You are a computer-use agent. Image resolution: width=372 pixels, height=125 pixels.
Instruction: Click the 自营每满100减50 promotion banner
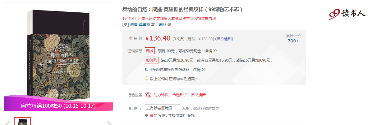[x=58, y=106]
